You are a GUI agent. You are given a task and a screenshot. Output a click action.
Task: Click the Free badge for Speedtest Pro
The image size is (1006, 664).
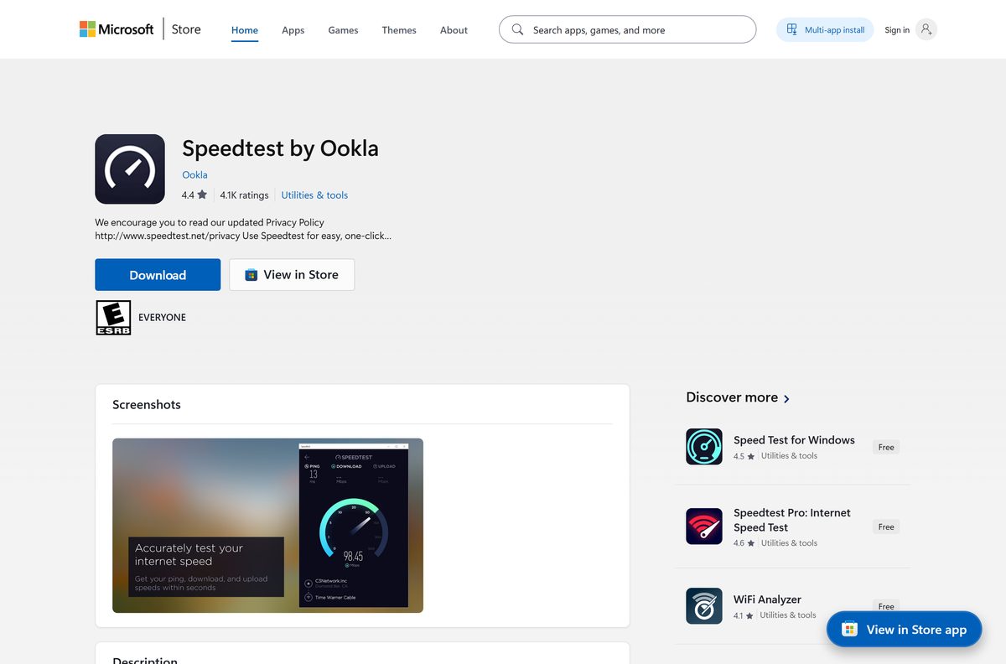886,527
